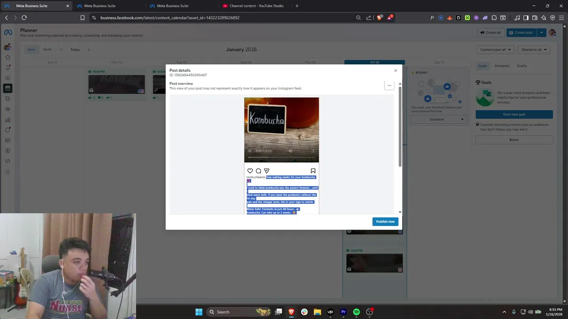
Task: Switch planner to Week view
Action: [x=32, y=49]
